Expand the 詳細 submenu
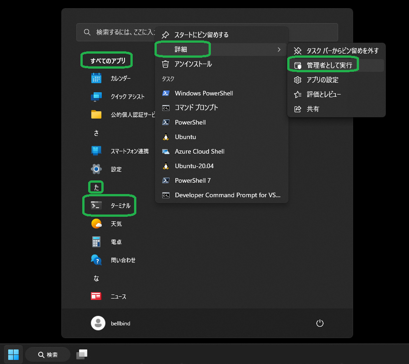 [221, 49]
